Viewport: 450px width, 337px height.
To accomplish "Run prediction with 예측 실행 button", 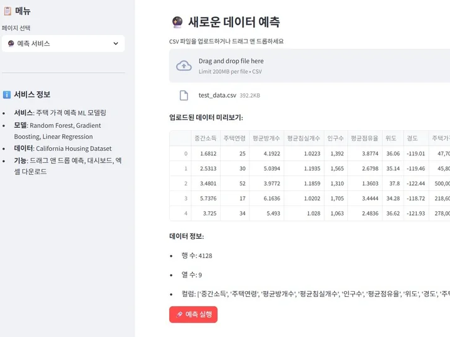I will tap(193, 314).
